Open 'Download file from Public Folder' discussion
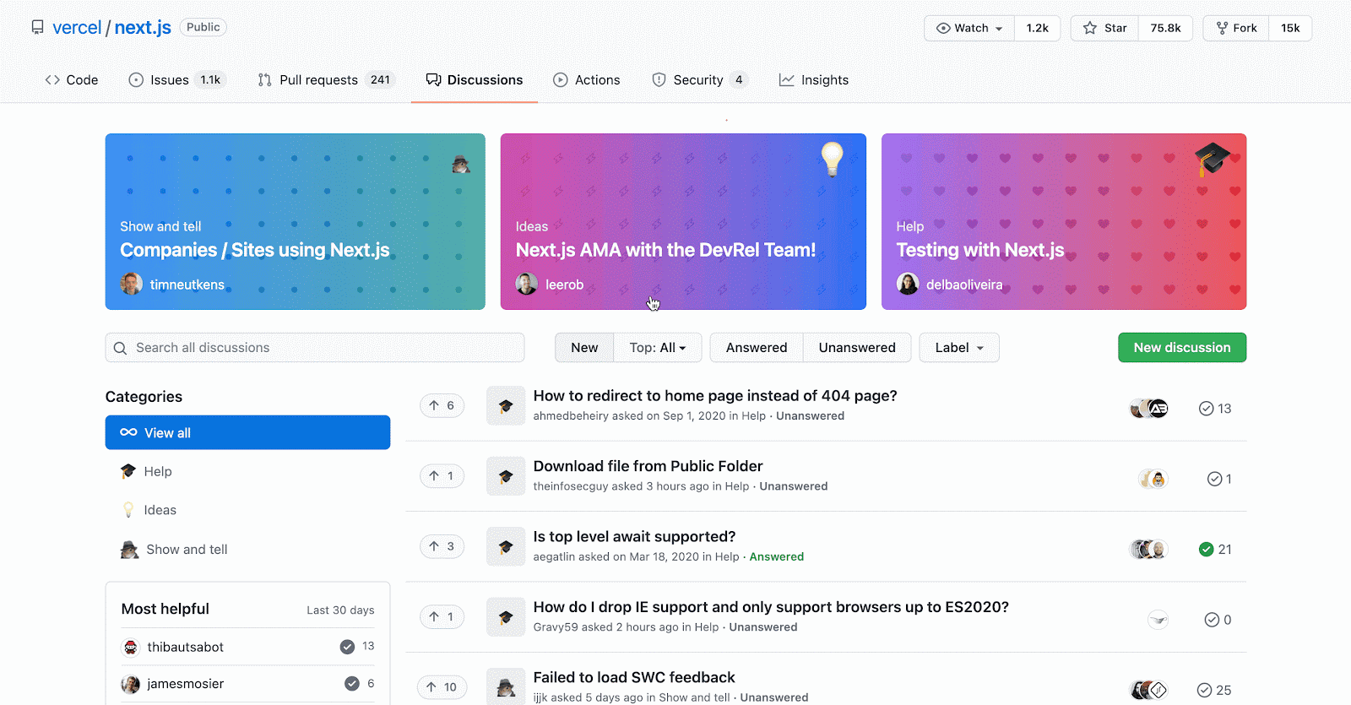The height and width of the screenshot is (705, 1351). (648, 466)
